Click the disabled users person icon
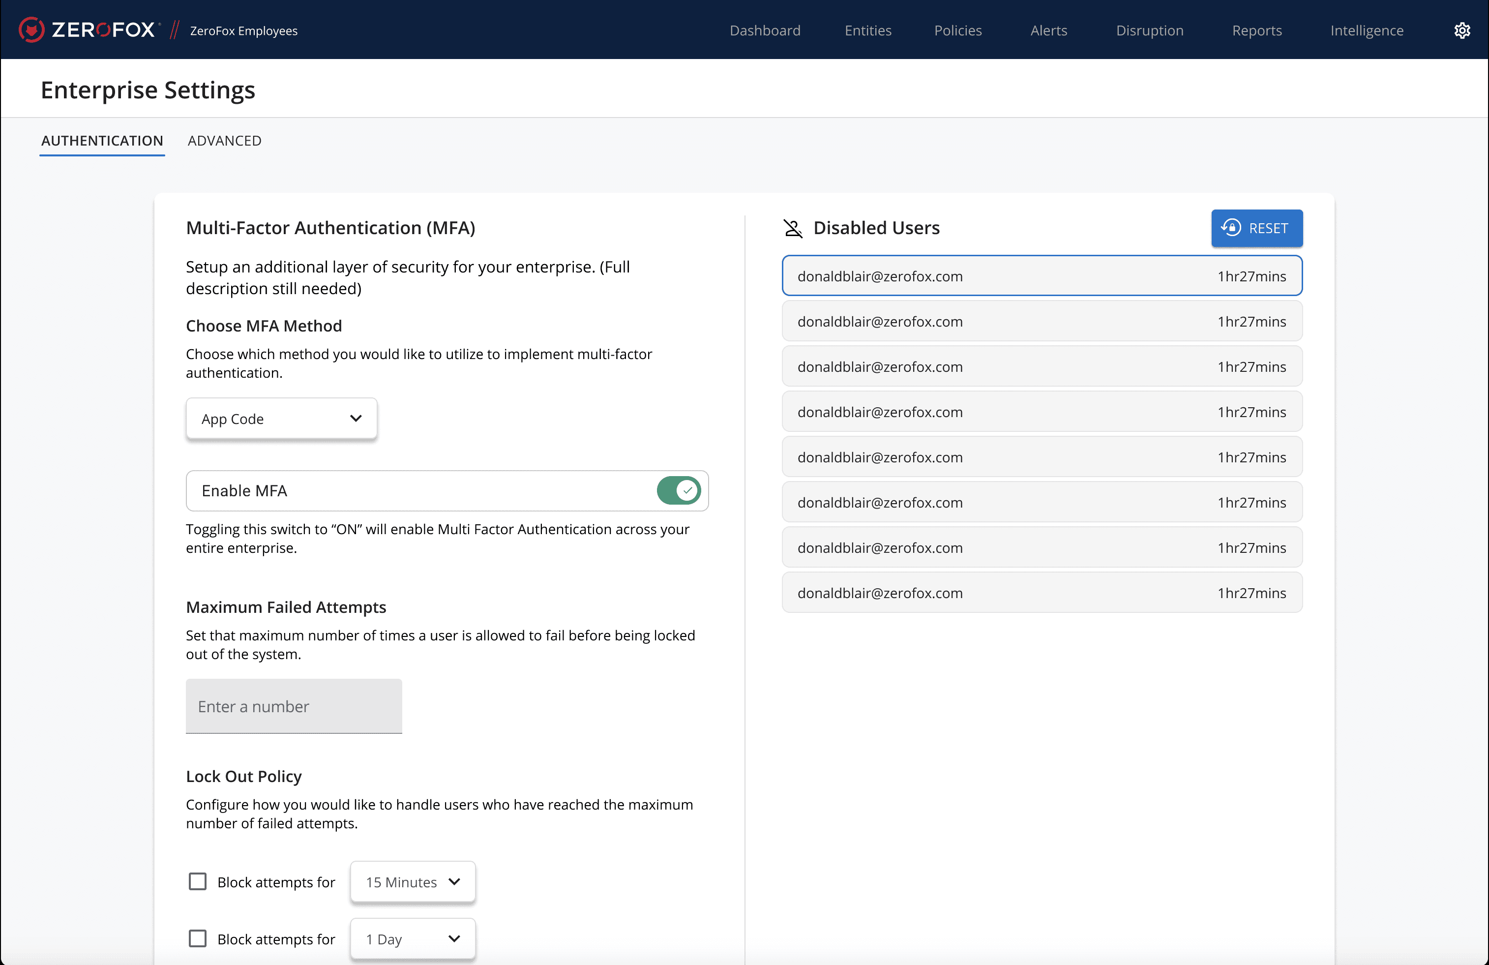Screen dimensions: 1489x965 [x=793, y=228]
